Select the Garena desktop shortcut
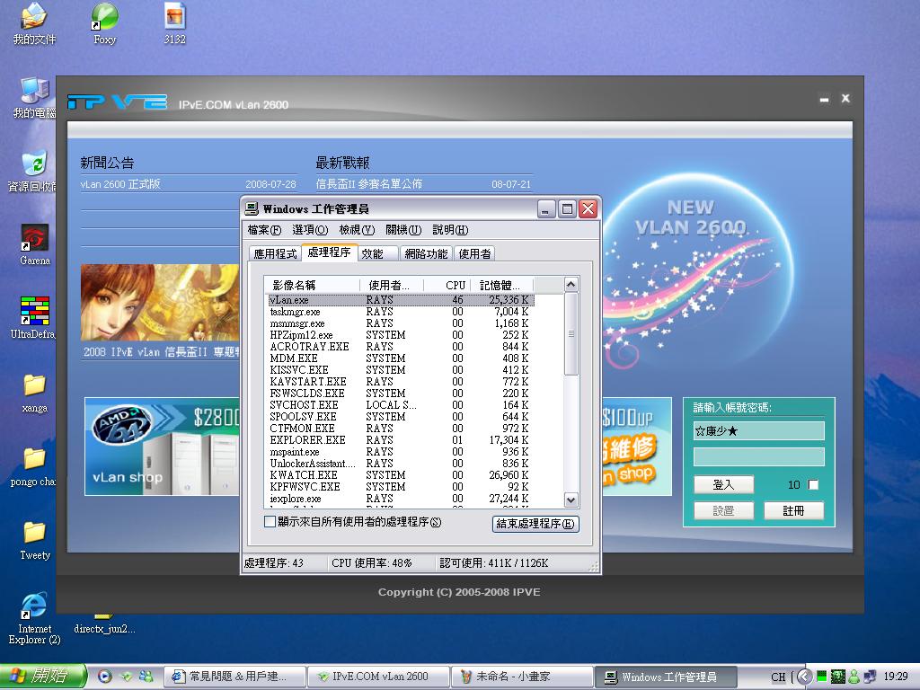 [x=34, y=239]
